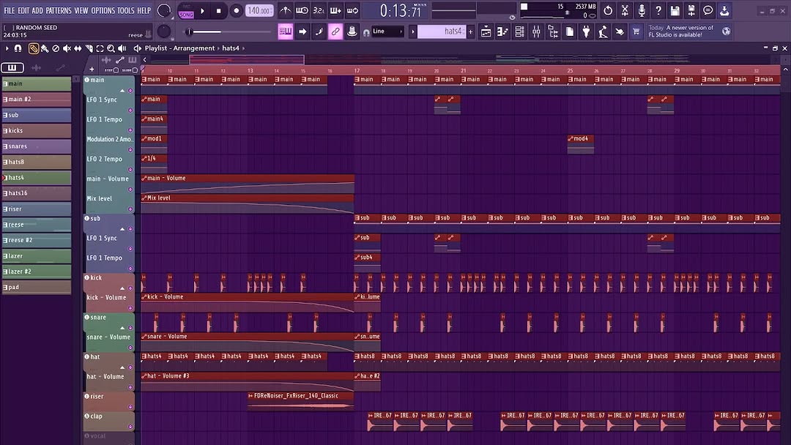This screenshot has width=791, height=445.
Task: Collapse the main track group arrow
Action: pyautogui.click(x=122, y=91)
